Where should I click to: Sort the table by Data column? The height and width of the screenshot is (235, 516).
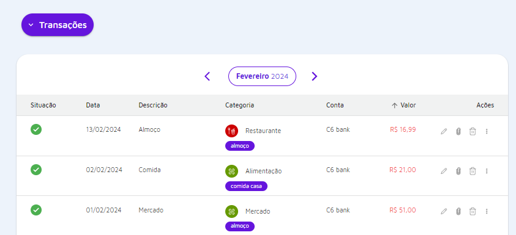click(93, 106)
